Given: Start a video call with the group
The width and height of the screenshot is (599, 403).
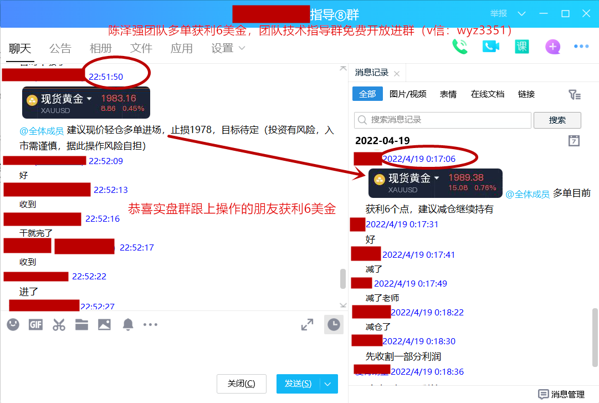Looking at the screenshot, I should pos(490,47).
